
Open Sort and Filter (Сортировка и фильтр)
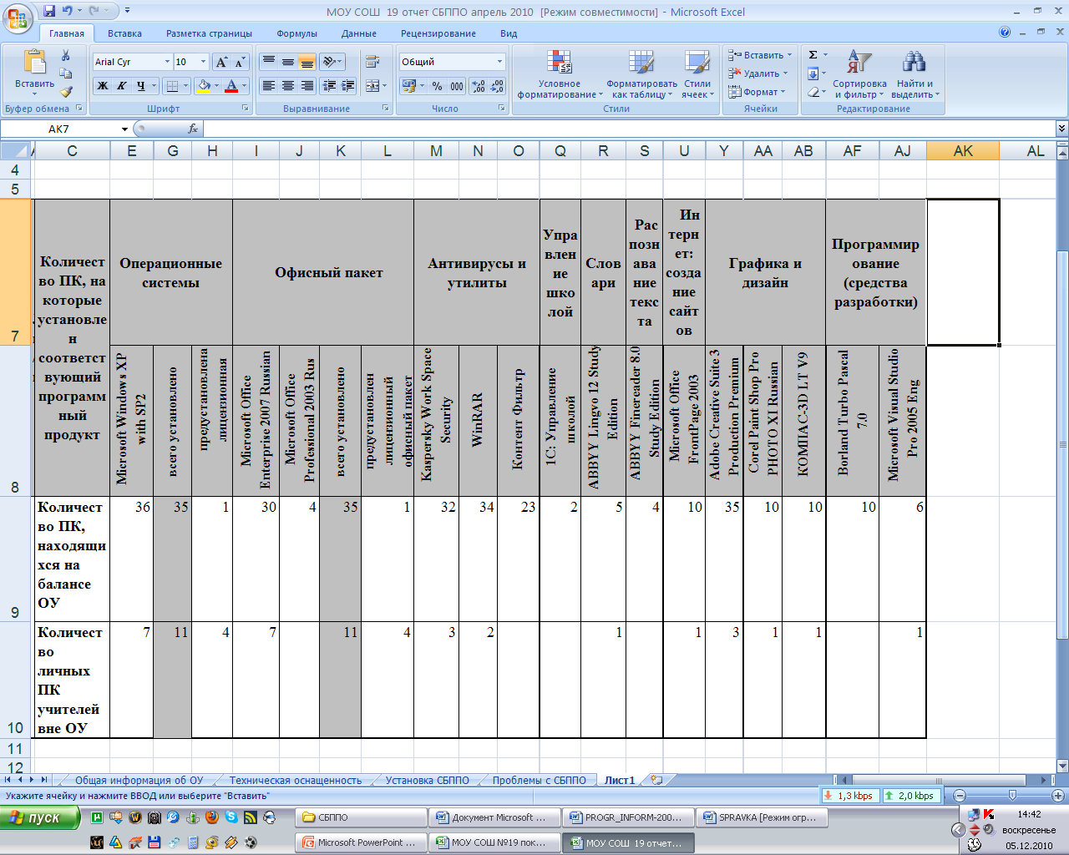pyautogui.click(x=859, y=73)
